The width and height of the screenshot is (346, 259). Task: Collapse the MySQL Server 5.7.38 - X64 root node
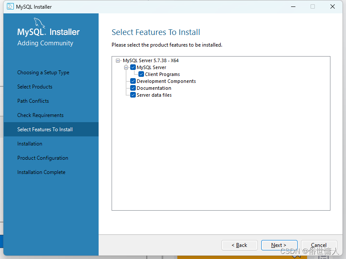(118, 60)
